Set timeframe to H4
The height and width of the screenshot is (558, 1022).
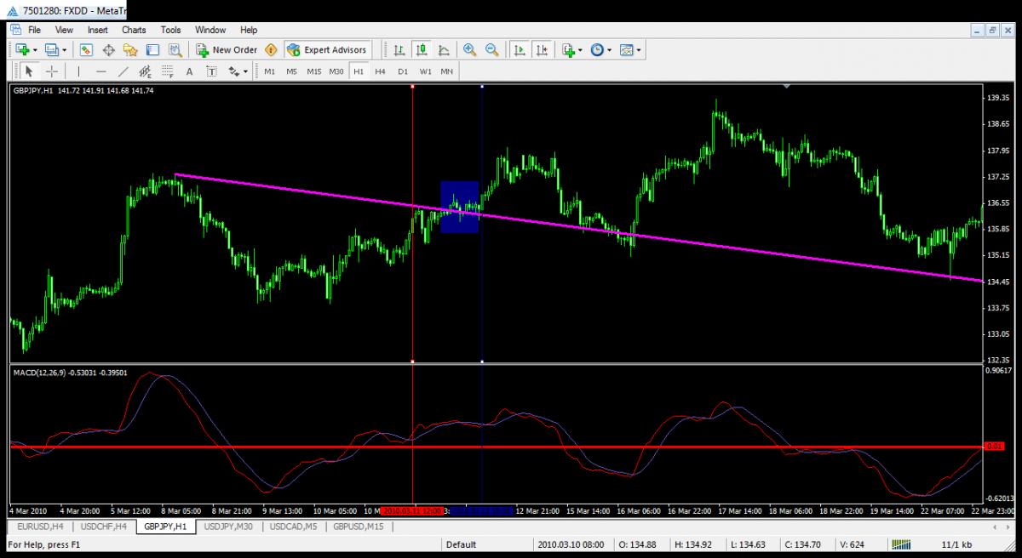[x=380, y=71]
